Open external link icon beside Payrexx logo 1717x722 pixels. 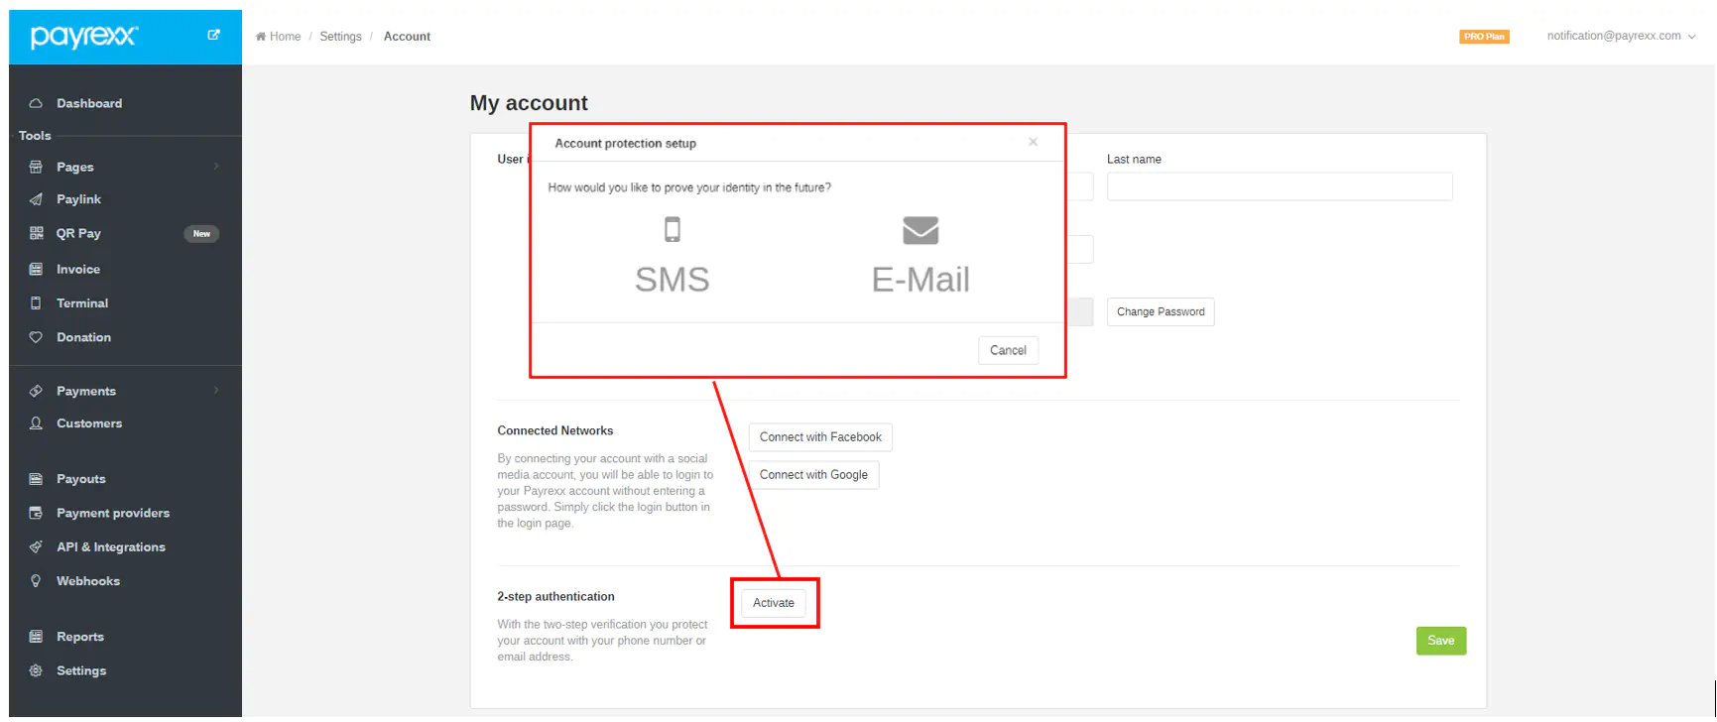[213, 35]
